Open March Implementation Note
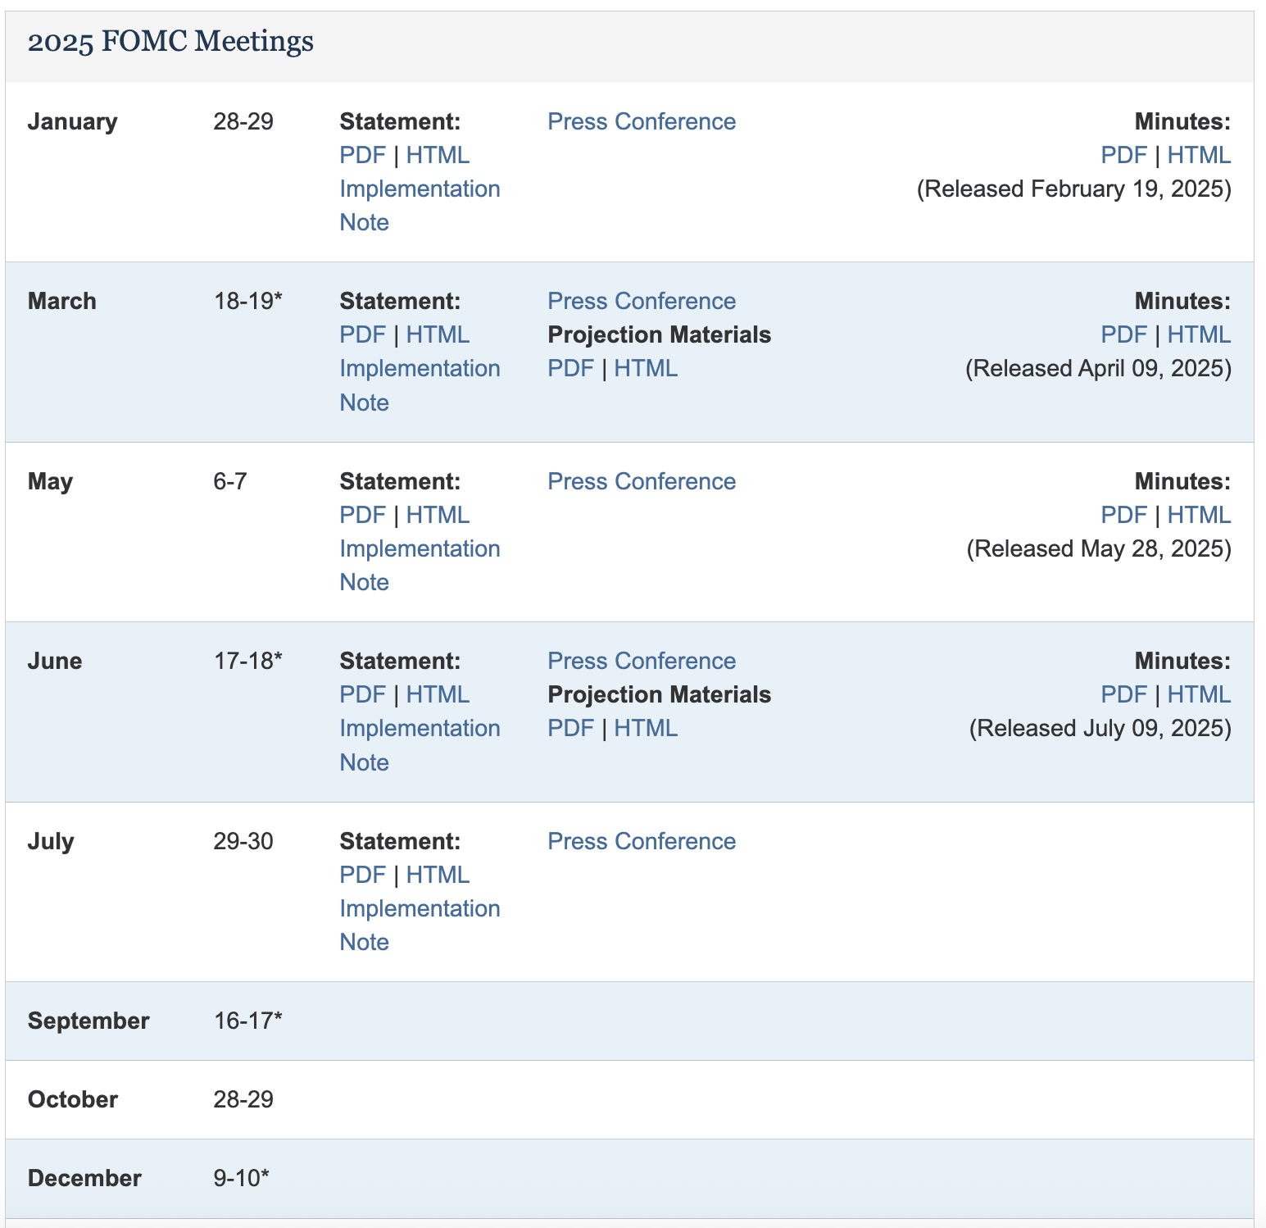The height and width of the screenshot is (1228, 1266). pyautogui.click(x=420, y=385)
